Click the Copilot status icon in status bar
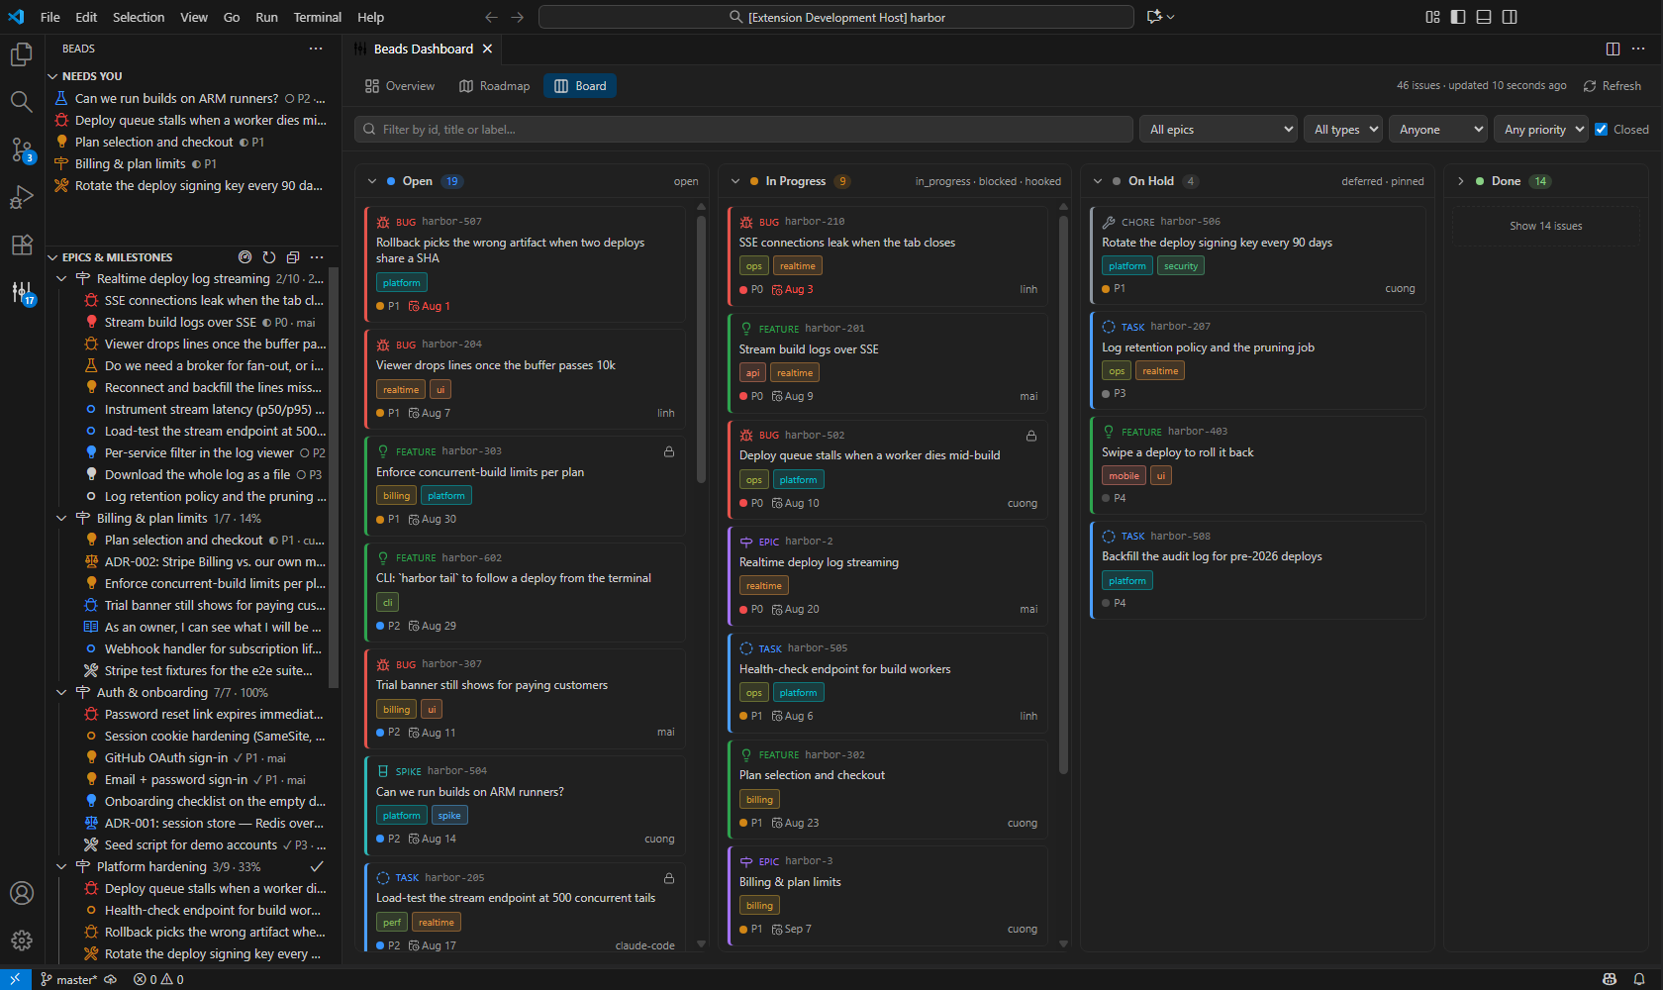The image size is (1663, 990). [1610, 979]
